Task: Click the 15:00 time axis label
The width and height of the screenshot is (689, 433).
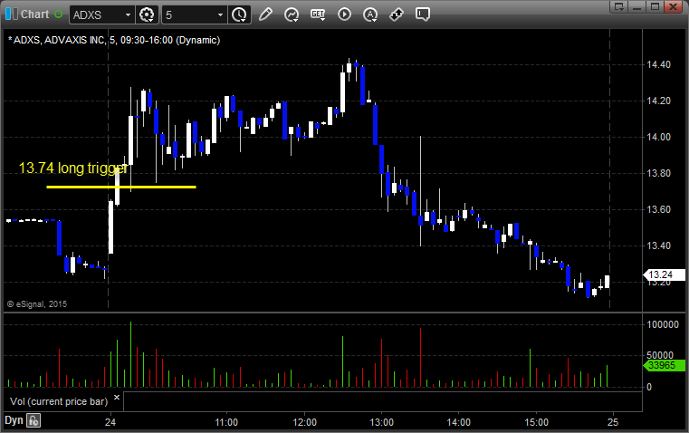Action: (x=537, y=422)
